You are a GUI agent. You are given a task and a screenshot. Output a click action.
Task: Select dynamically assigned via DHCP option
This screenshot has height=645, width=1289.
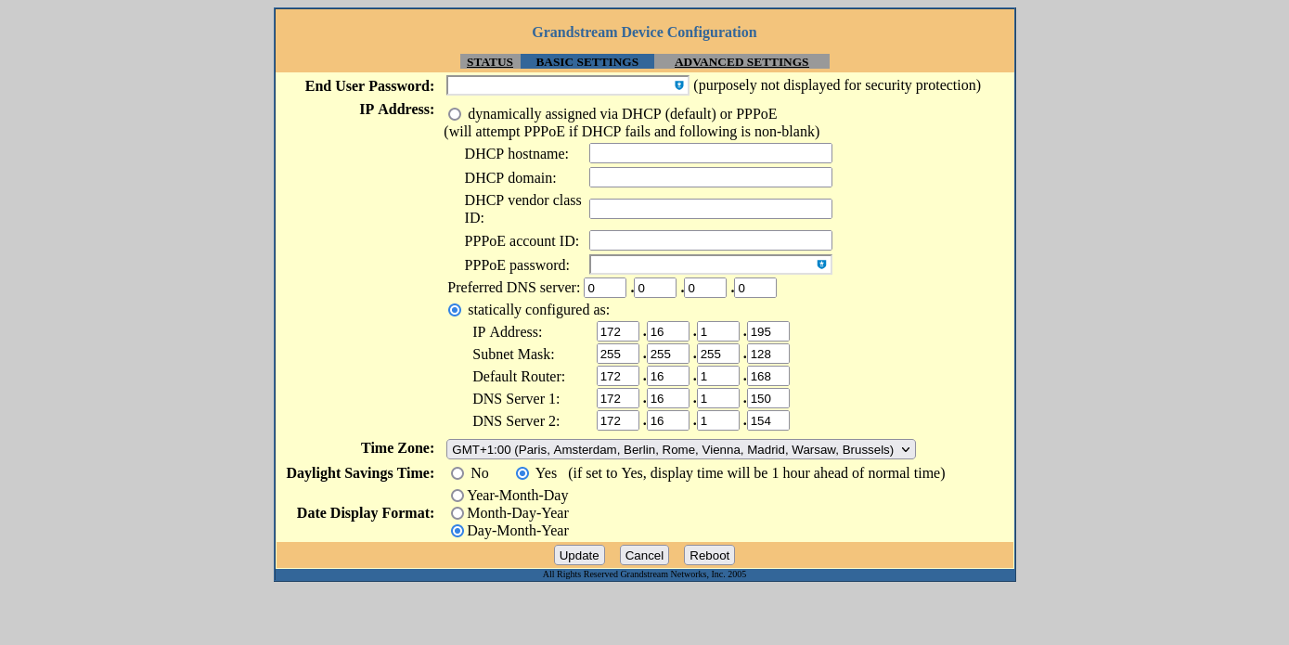(455, 114)
